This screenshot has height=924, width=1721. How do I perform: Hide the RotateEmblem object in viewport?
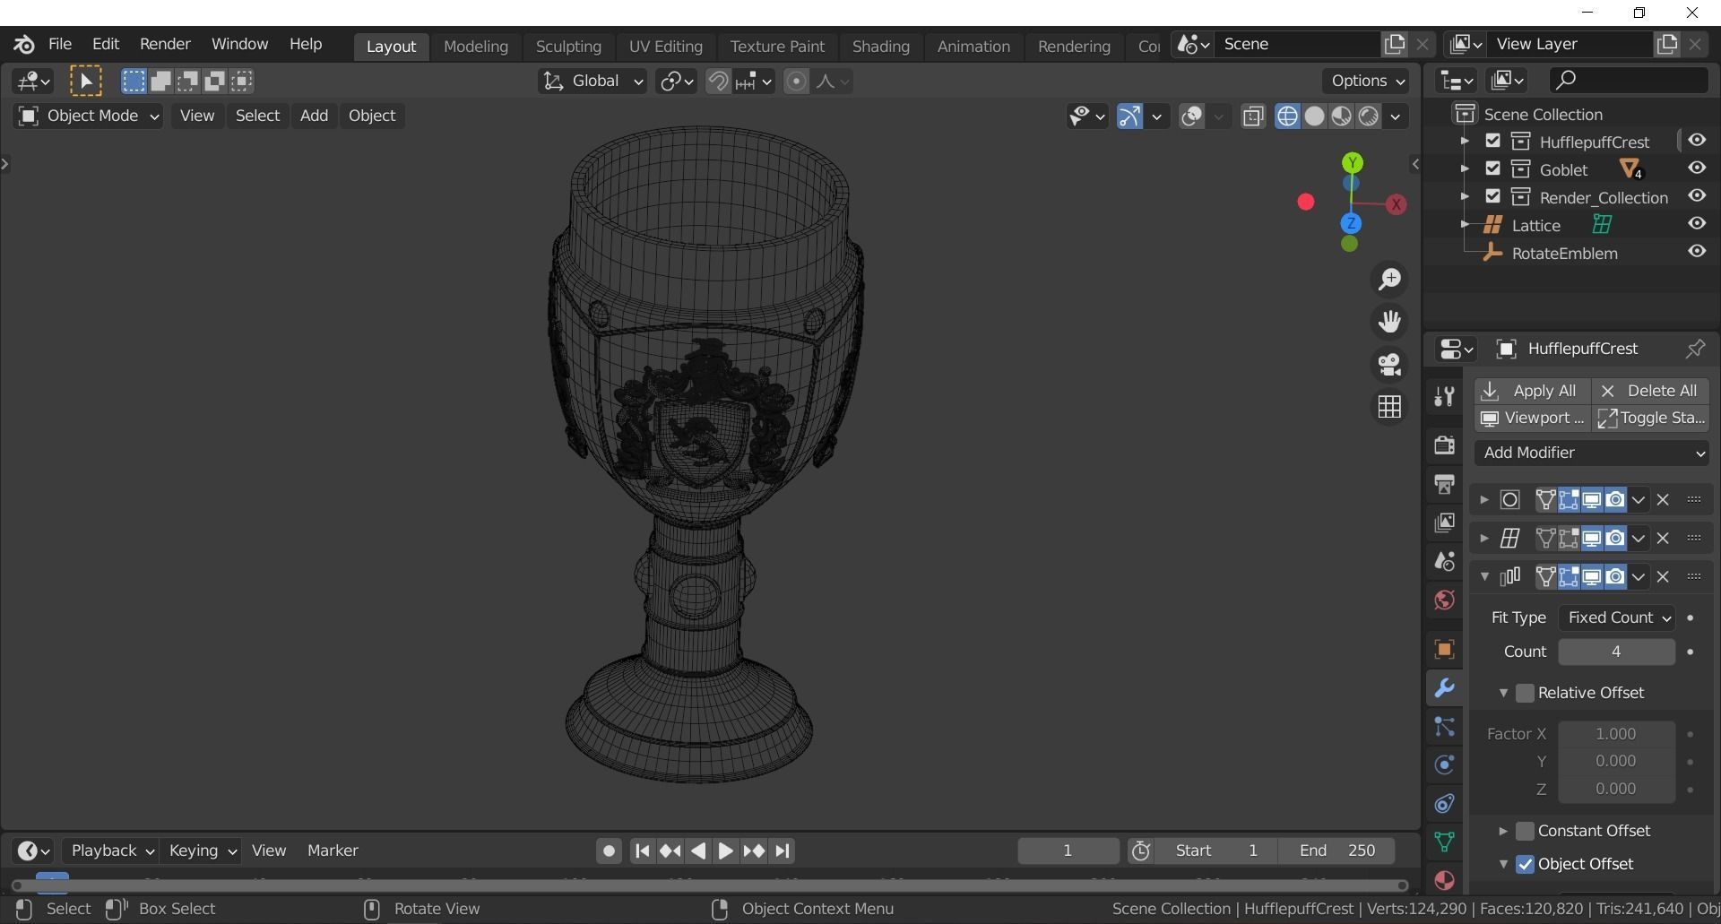pos(1697,252)
